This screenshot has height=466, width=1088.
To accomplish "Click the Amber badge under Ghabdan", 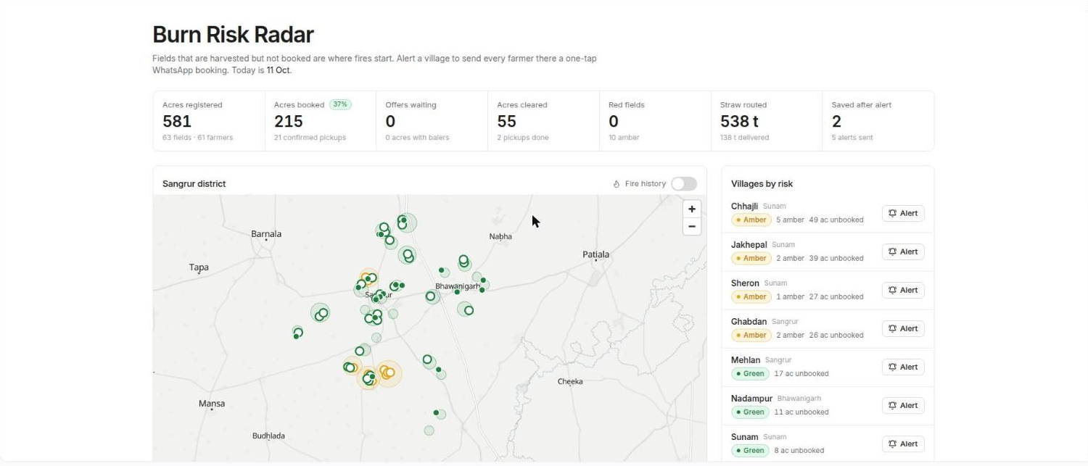I will (x=751, y=335).
